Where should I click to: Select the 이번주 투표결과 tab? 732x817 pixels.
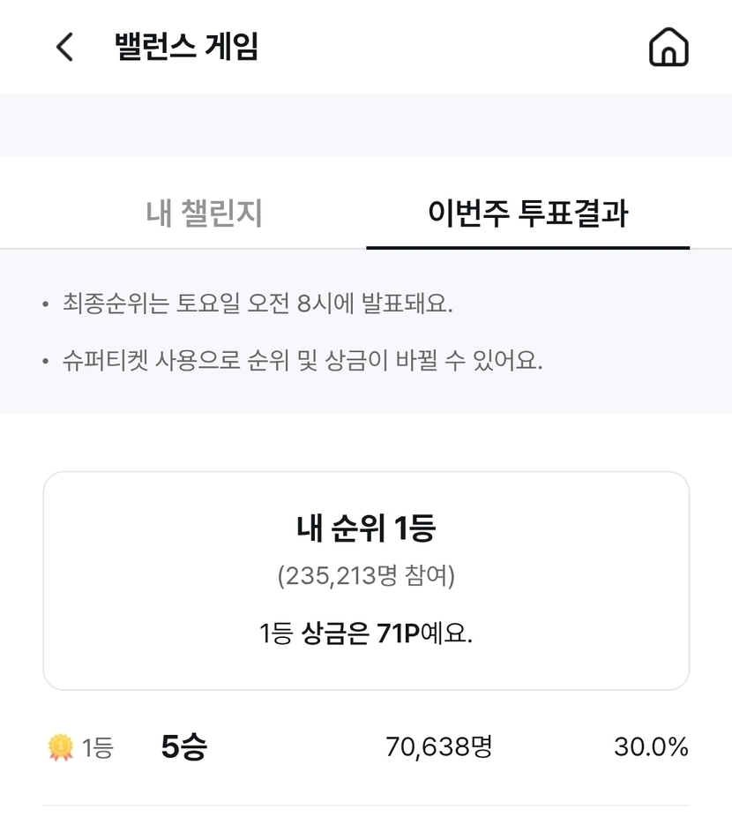[x=527, y=214]
